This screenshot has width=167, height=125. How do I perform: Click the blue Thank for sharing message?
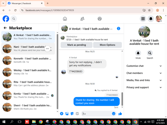click(x=97, y=101)
